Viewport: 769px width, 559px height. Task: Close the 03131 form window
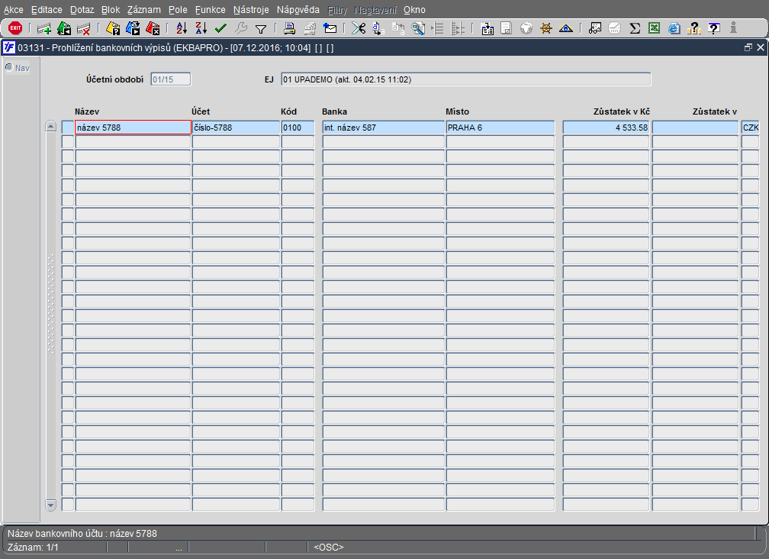point(760,47)
